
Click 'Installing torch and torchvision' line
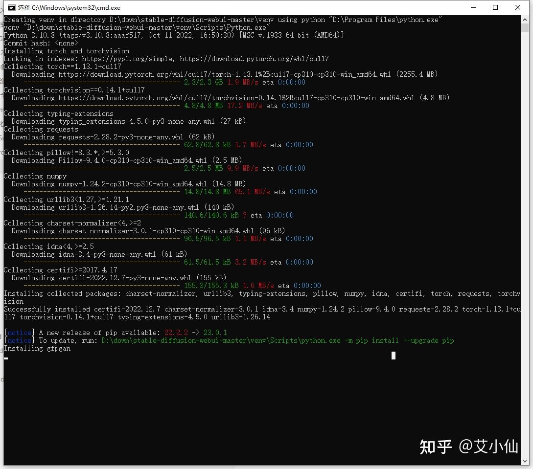(67, 51)
